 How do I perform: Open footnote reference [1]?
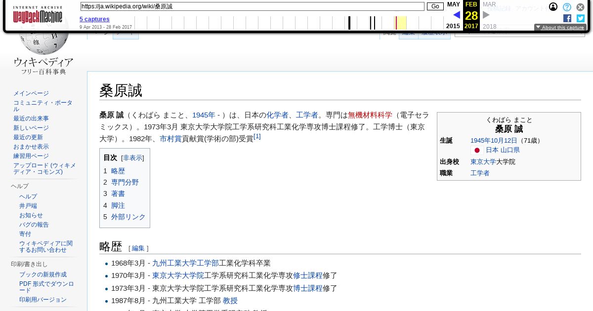click(257, 137)
